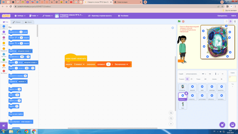Select the Оператори blocks category
The height and width of the screenshot is (134, 238).
pyautogui.click(x=4, y=61)
